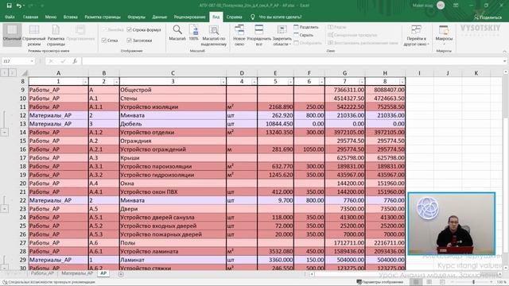Viewport: 509px width, 286px height.
Task: Click the Insert Function fx icon
Action: (75, 61)
